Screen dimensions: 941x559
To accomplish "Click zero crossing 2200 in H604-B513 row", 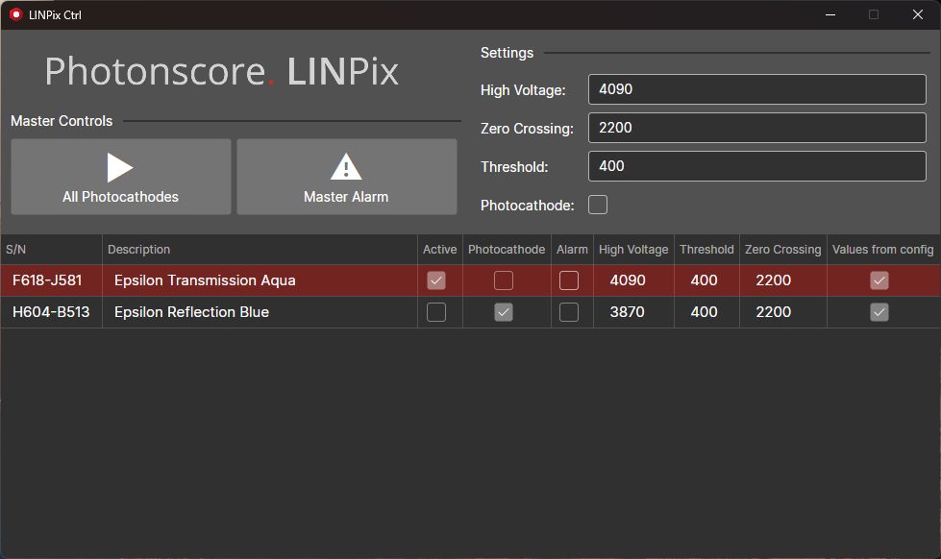I will tap(774, 312).
